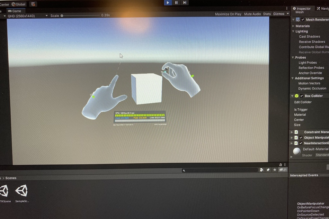This screenshot has height=219, width=329.
Task: Disable the Box Collider checkbox
Action: point(301,96)
